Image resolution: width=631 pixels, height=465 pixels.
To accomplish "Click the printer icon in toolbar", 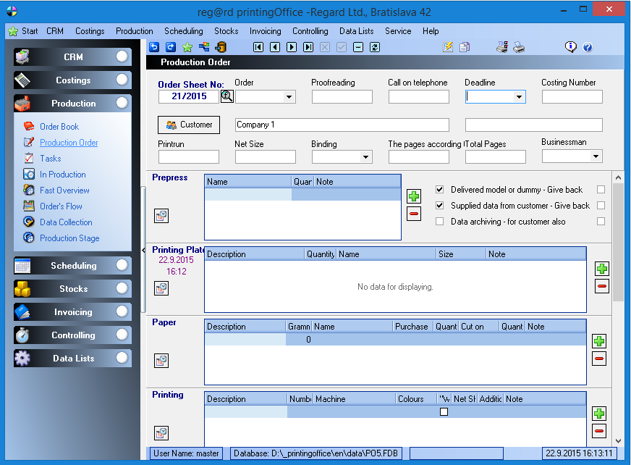I will [x=519, y=47].
